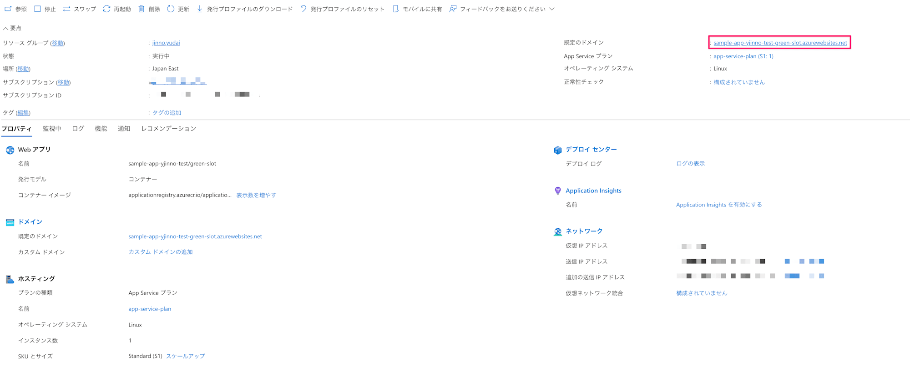Open default domain link under ドメイン section
The image size is (910, 382).
pos(195,236)
